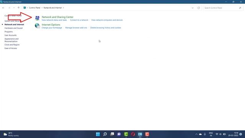
Task: Expand the chevron after Control Panel breadcrumb
Action: pos(42,8)
